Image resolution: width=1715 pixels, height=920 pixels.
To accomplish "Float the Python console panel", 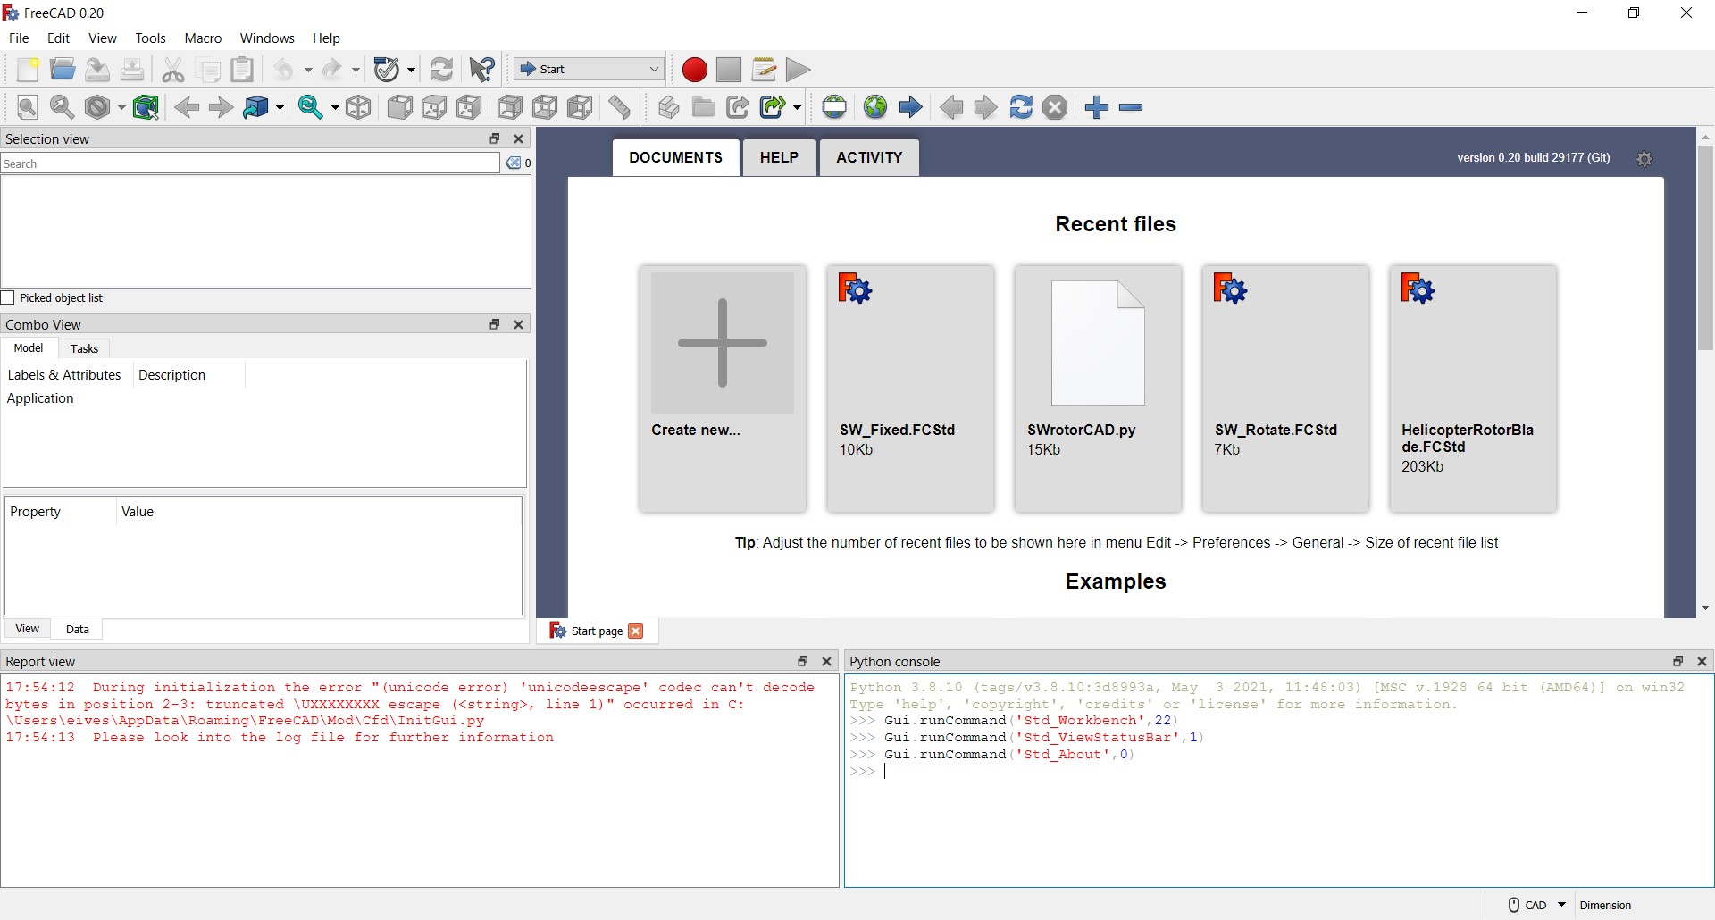I will click(1677, 661).
